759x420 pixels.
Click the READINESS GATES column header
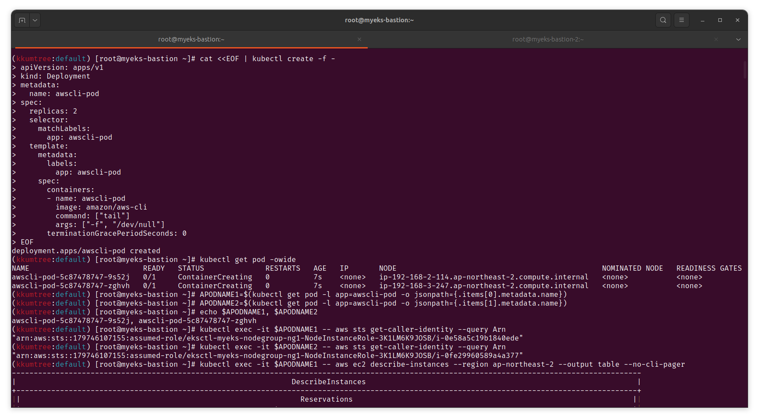(709, 268)
